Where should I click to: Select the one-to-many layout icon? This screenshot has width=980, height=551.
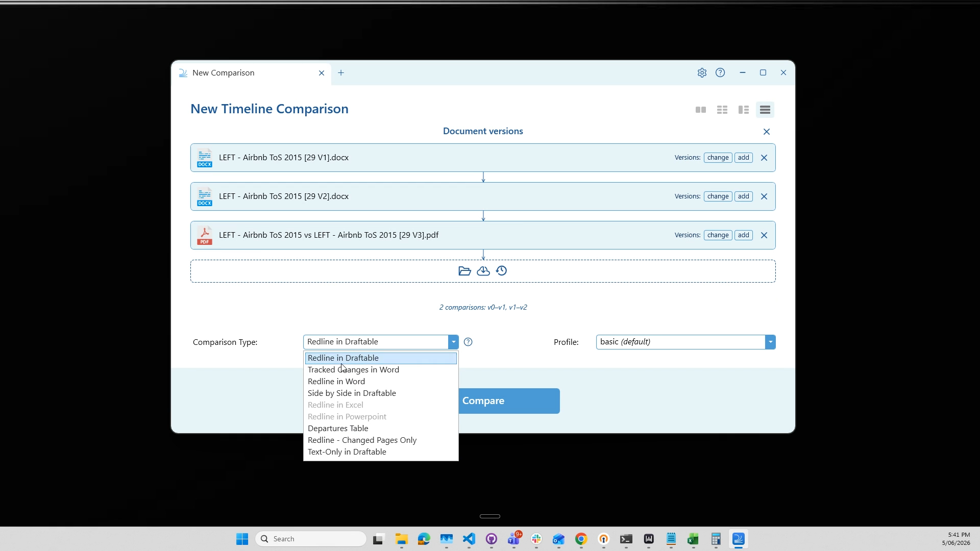coord(744,110)
